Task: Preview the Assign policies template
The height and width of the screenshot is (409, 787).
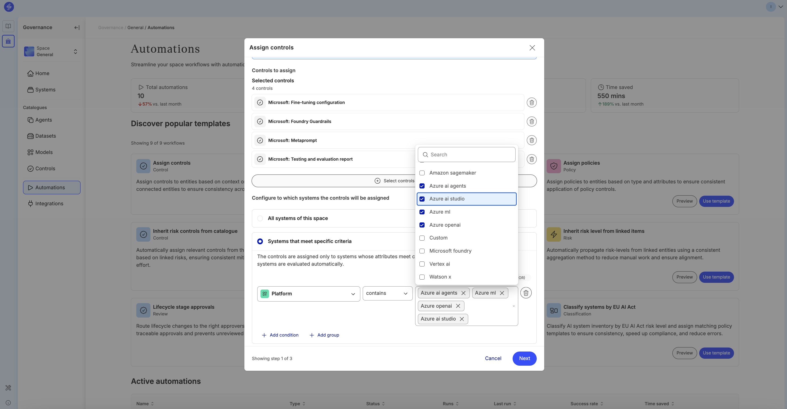Action: point(684,201)
